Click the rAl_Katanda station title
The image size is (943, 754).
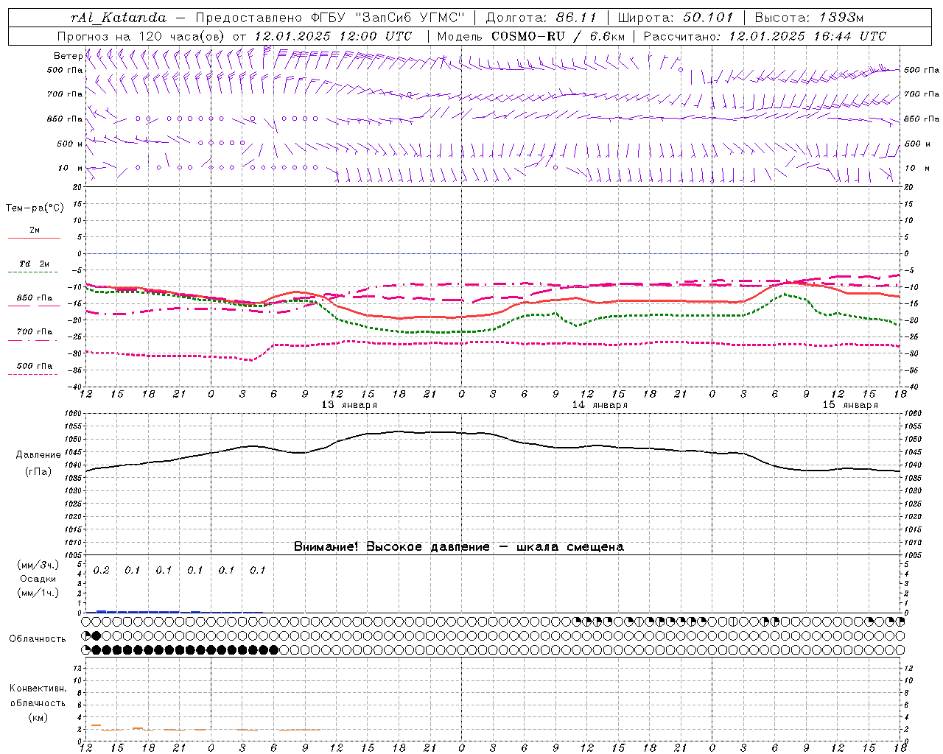point(119,18)
